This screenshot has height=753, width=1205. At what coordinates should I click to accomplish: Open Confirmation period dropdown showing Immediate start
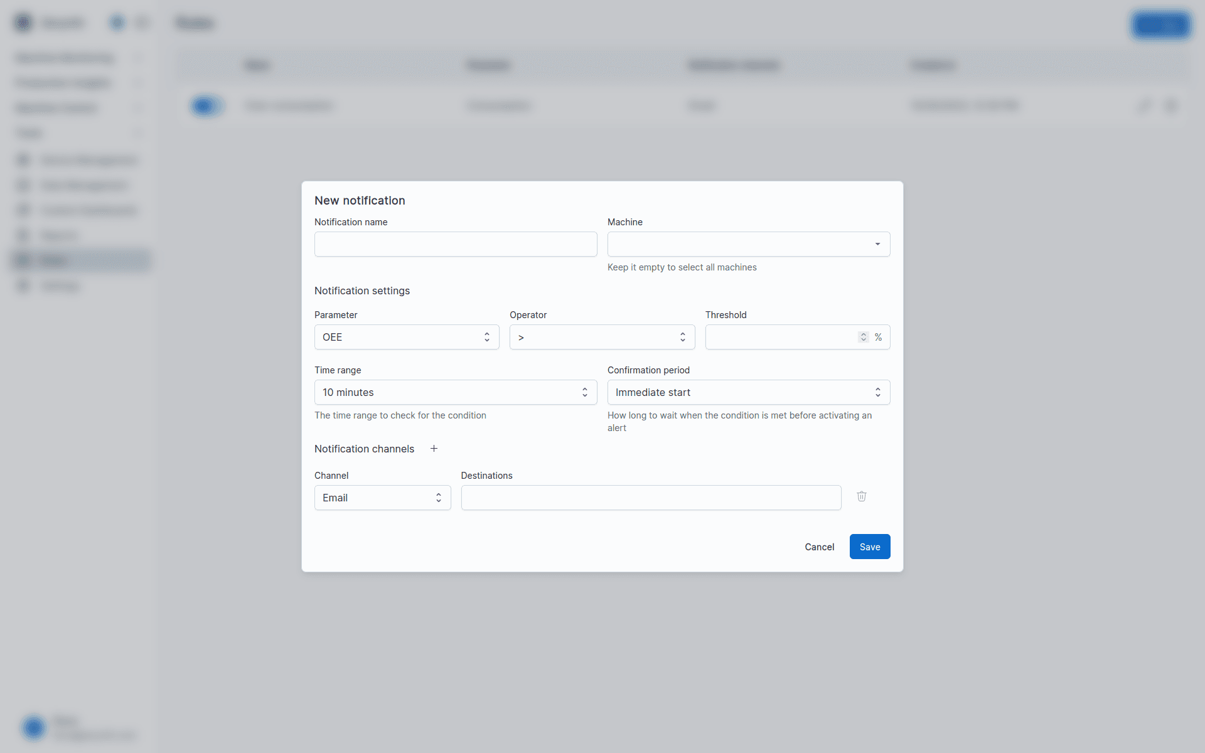[748, 392]
